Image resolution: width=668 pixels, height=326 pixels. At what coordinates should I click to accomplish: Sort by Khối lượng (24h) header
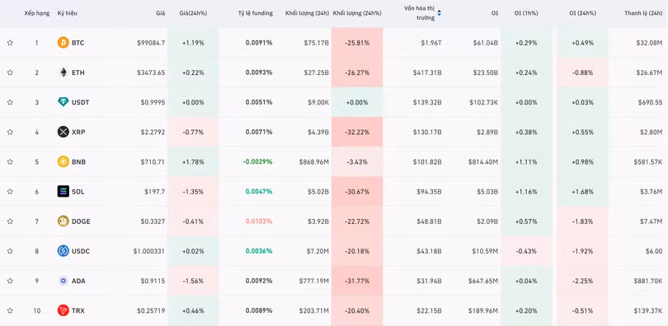click(x=307, y=13)
